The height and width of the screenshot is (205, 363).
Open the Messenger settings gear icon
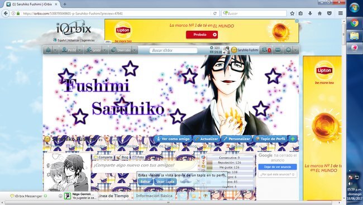pyautogui.click(x=60, y=196)
